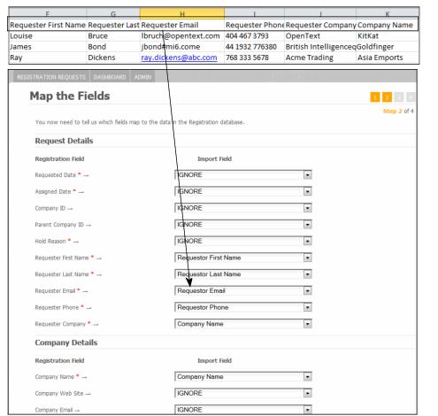Select the Requester First Name header cell
This screenshot has height=416, width=438.
pos(48,25)
